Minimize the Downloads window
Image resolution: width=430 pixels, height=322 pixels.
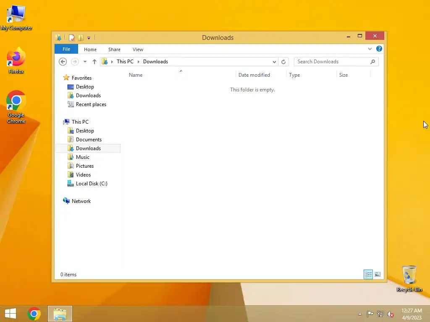(349, 36)
